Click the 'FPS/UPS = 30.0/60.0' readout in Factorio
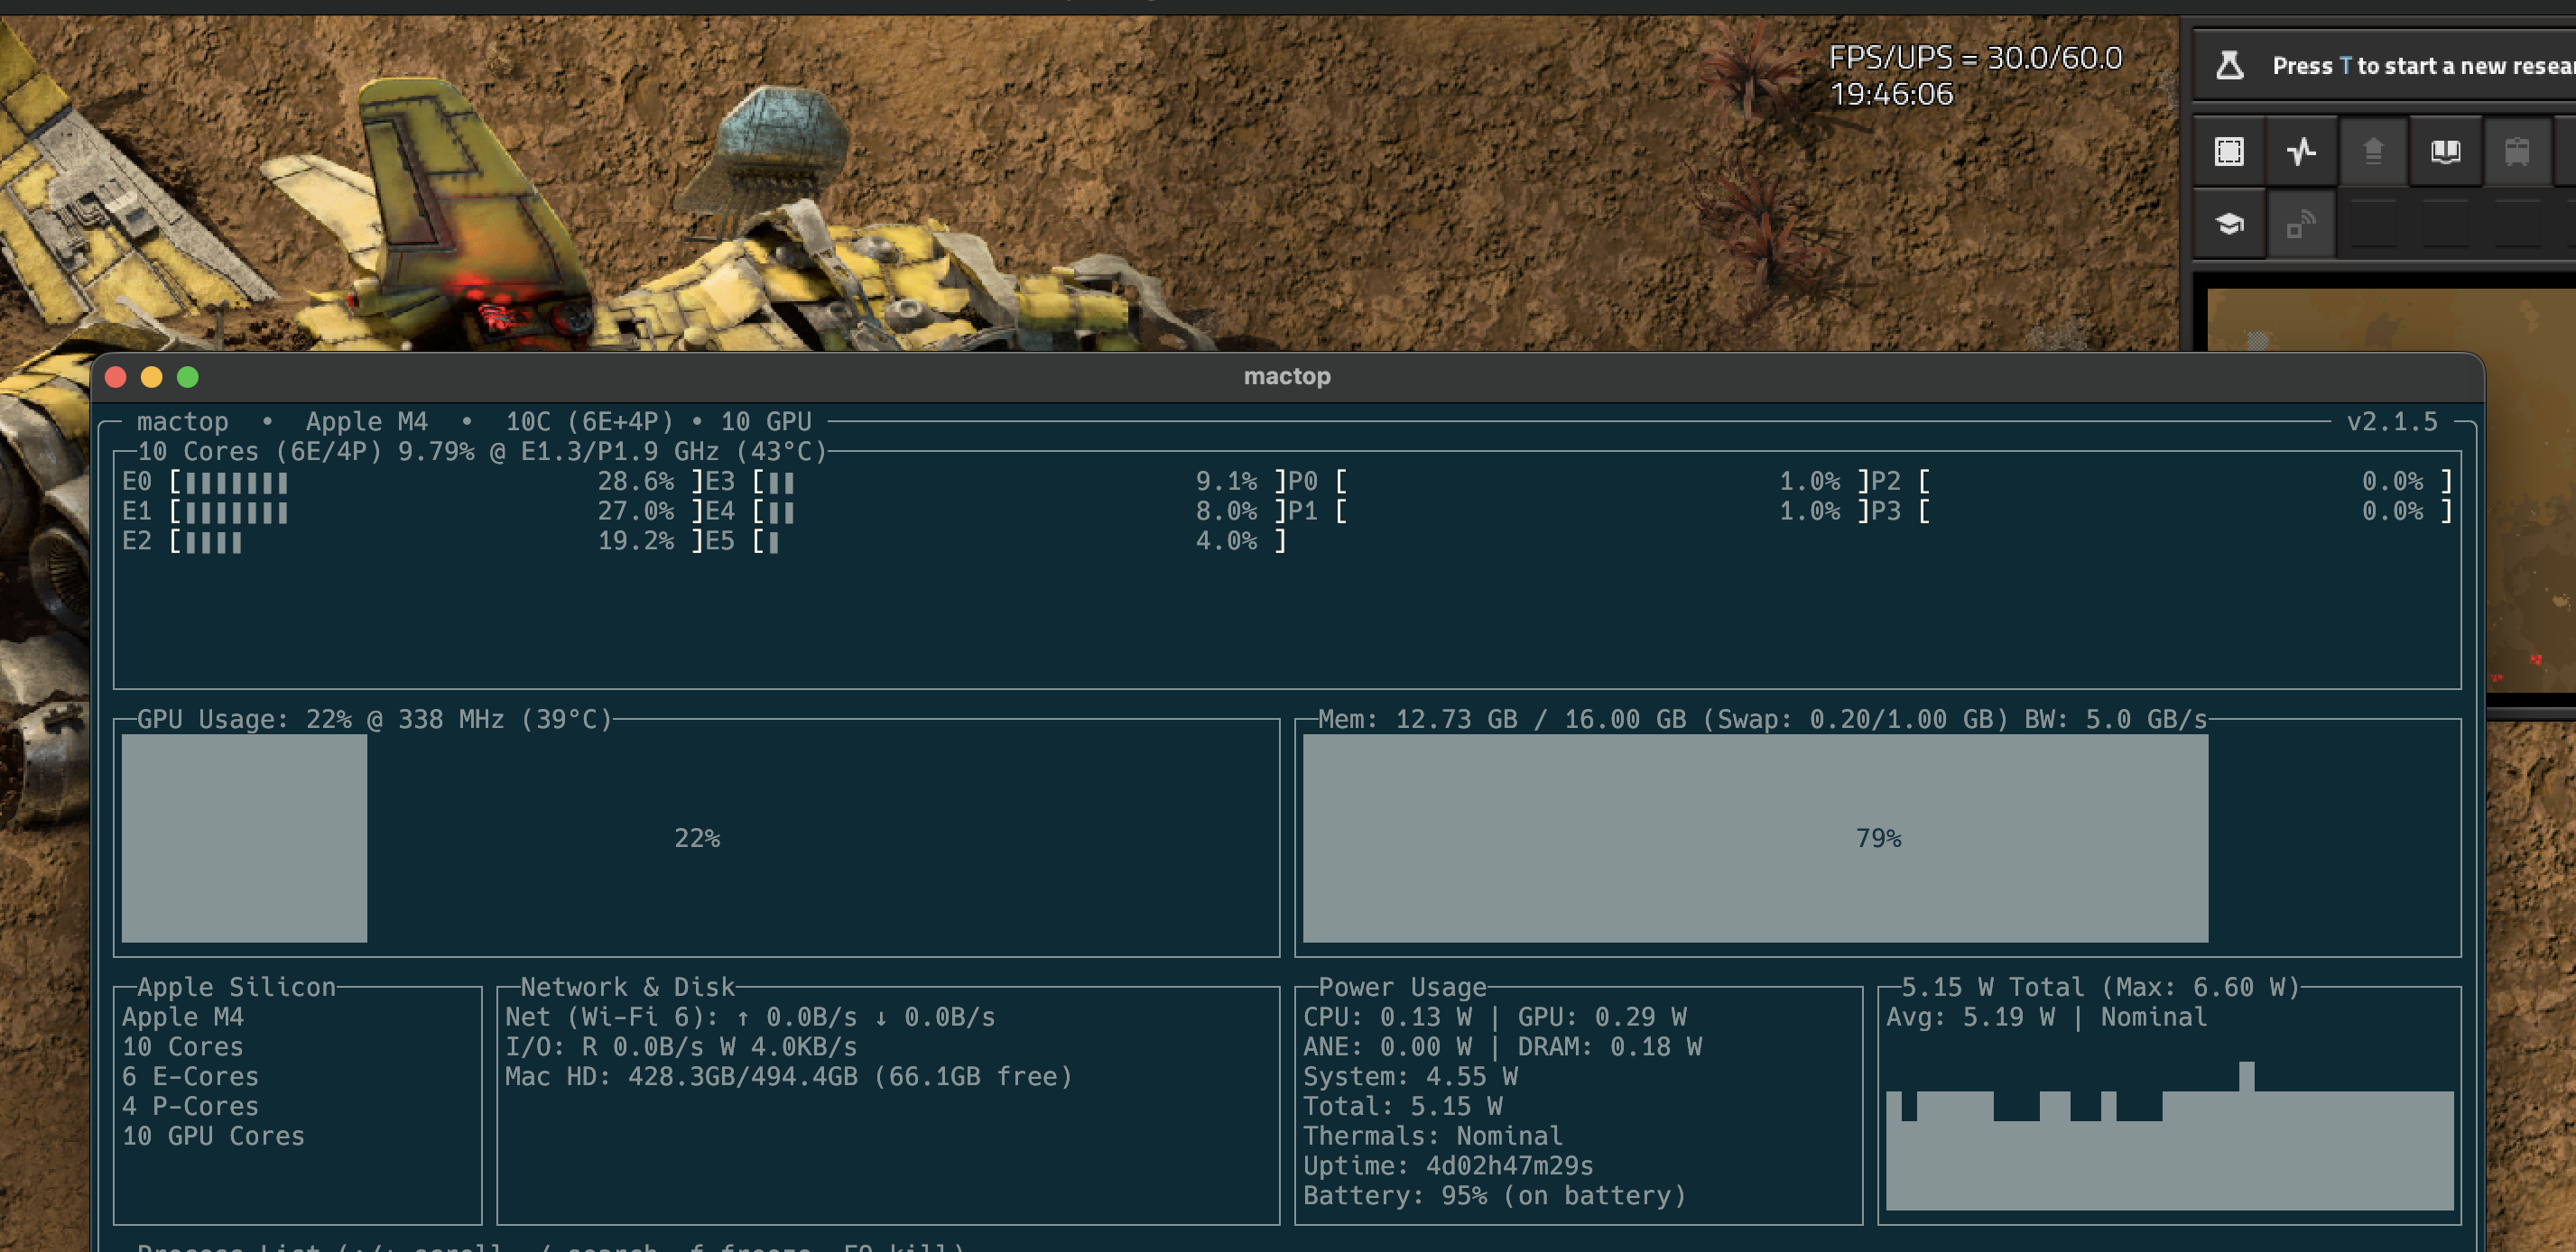 click(1975, 58)
